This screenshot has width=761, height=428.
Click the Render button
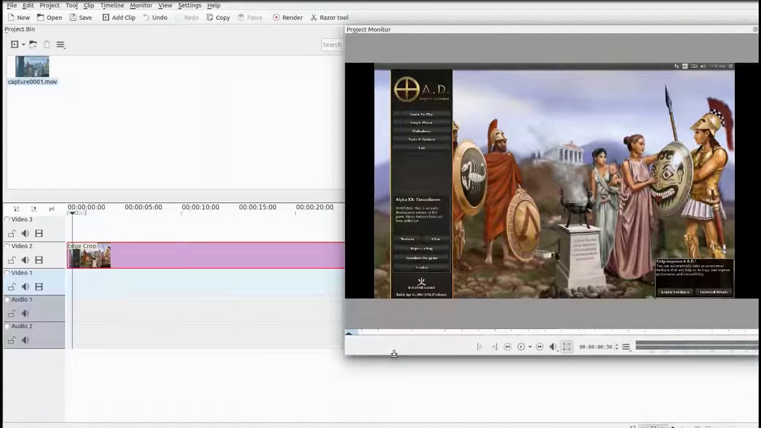click(288, 17)
